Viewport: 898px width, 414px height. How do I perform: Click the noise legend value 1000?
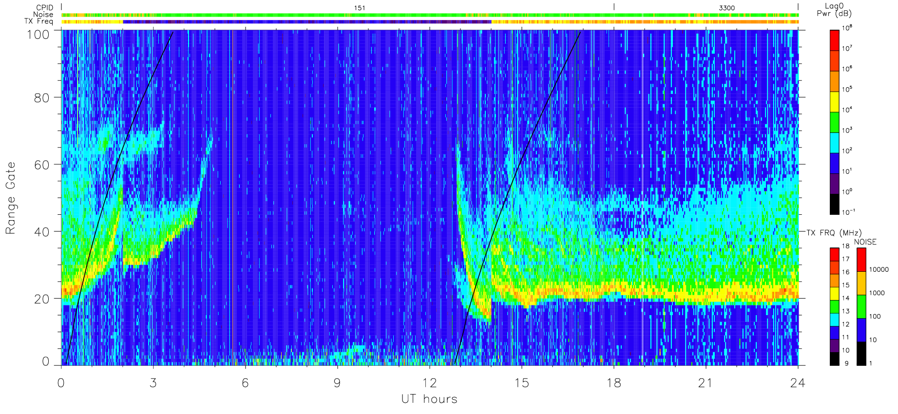[877, 293]
